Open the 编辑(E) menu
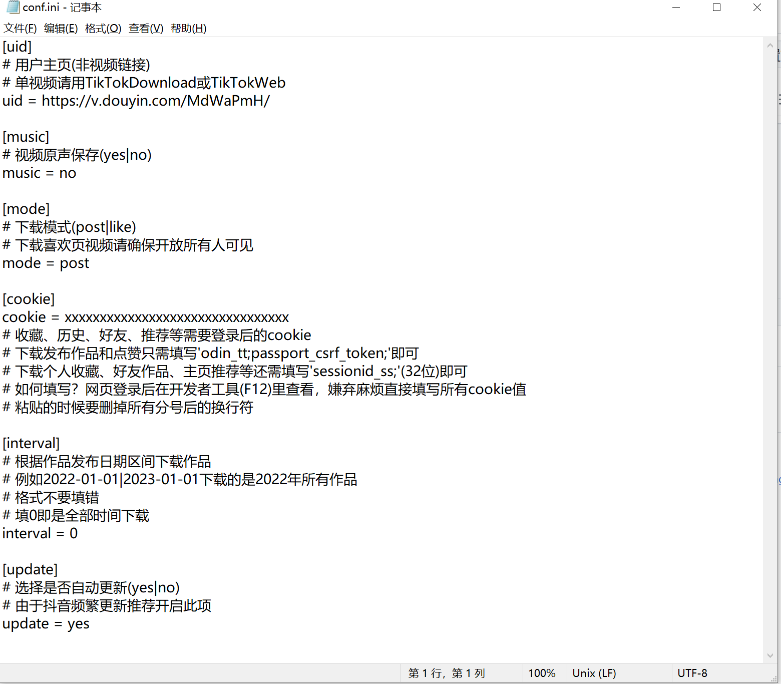Viewport: 781px width, 684px height. (60, 29)
